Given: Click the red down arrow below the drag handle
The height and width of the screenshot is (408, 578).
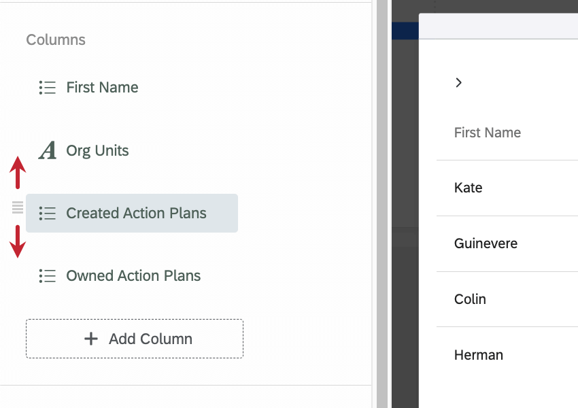Looking at the screenshot, I should [18, 242].
